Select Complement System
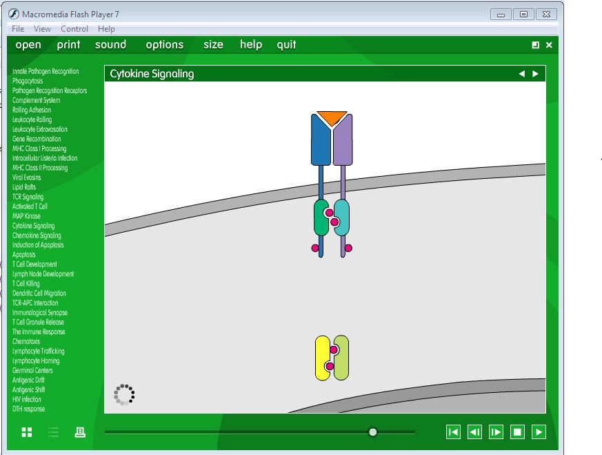 pos(36,100)
